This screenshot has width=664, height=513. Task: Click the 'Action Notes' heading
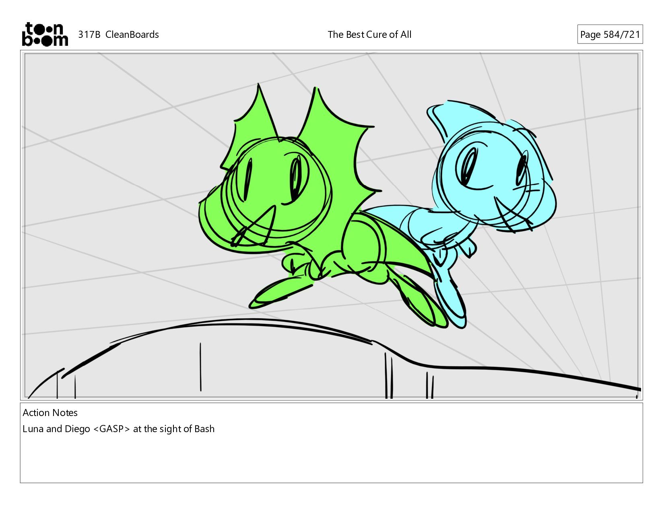pos(50,413)
